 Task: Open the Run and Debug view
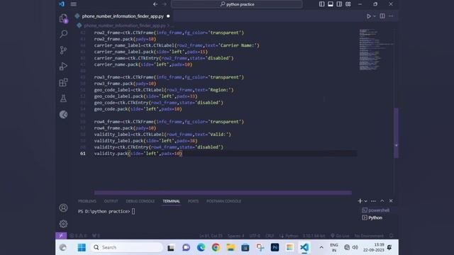[x=63, y=66]
